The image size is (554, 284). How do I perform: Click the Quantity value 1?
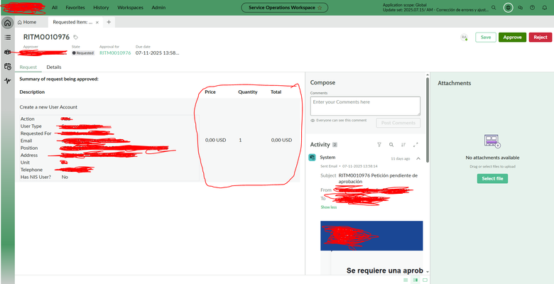tap(240, 141)
